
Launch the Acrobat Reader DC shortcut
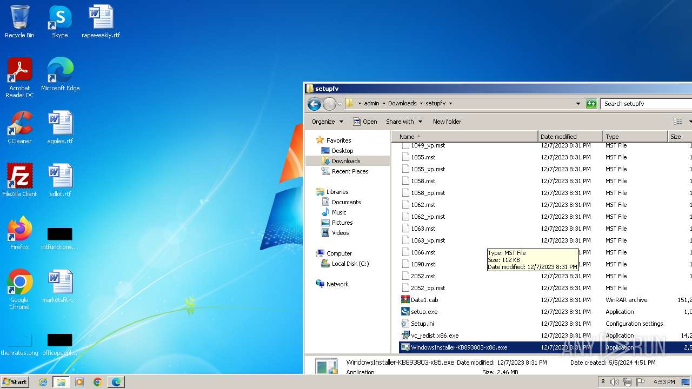(19, 77)
